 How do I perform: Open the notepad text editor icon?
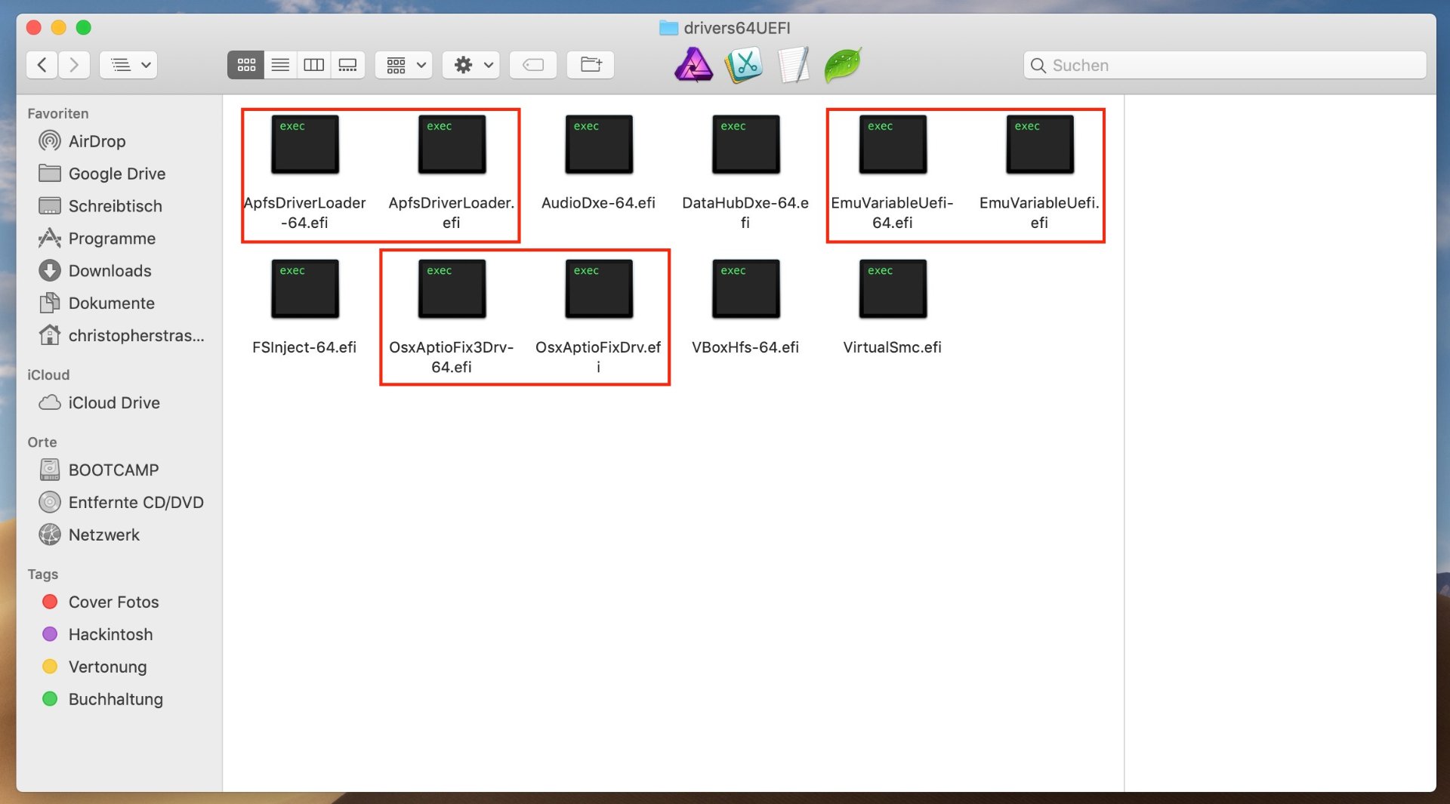click(793, 65)
